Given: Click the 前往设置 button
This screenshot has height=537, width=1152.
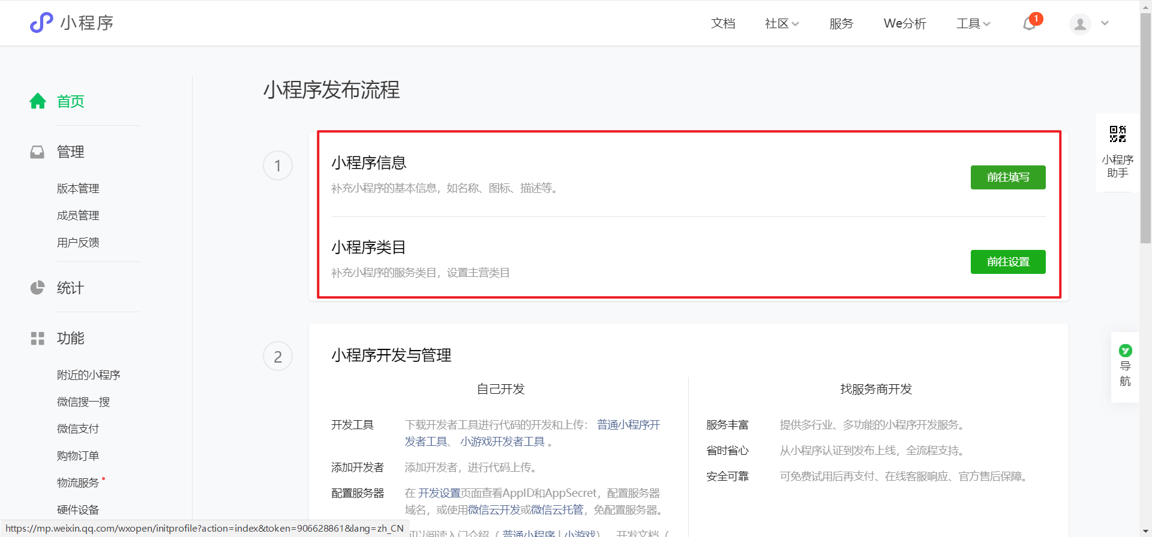Looking at the screenshot, I should click(x=1008, y=262).
